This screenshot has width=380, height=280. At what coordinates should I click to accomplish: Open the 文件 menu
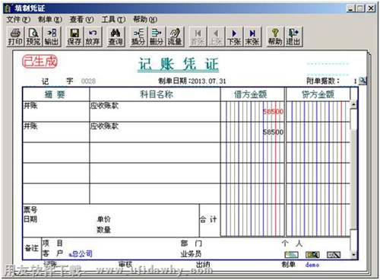pos(18,20)
